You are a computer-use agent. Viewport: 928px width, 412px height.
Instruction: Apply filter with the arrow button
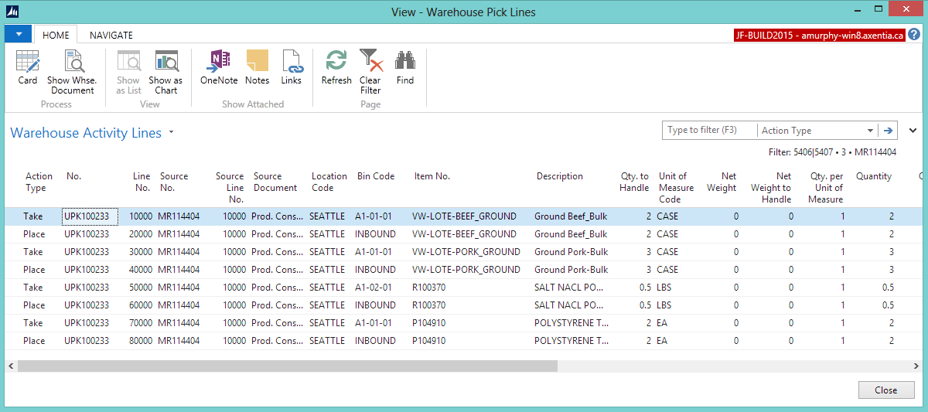pos(889,131)
